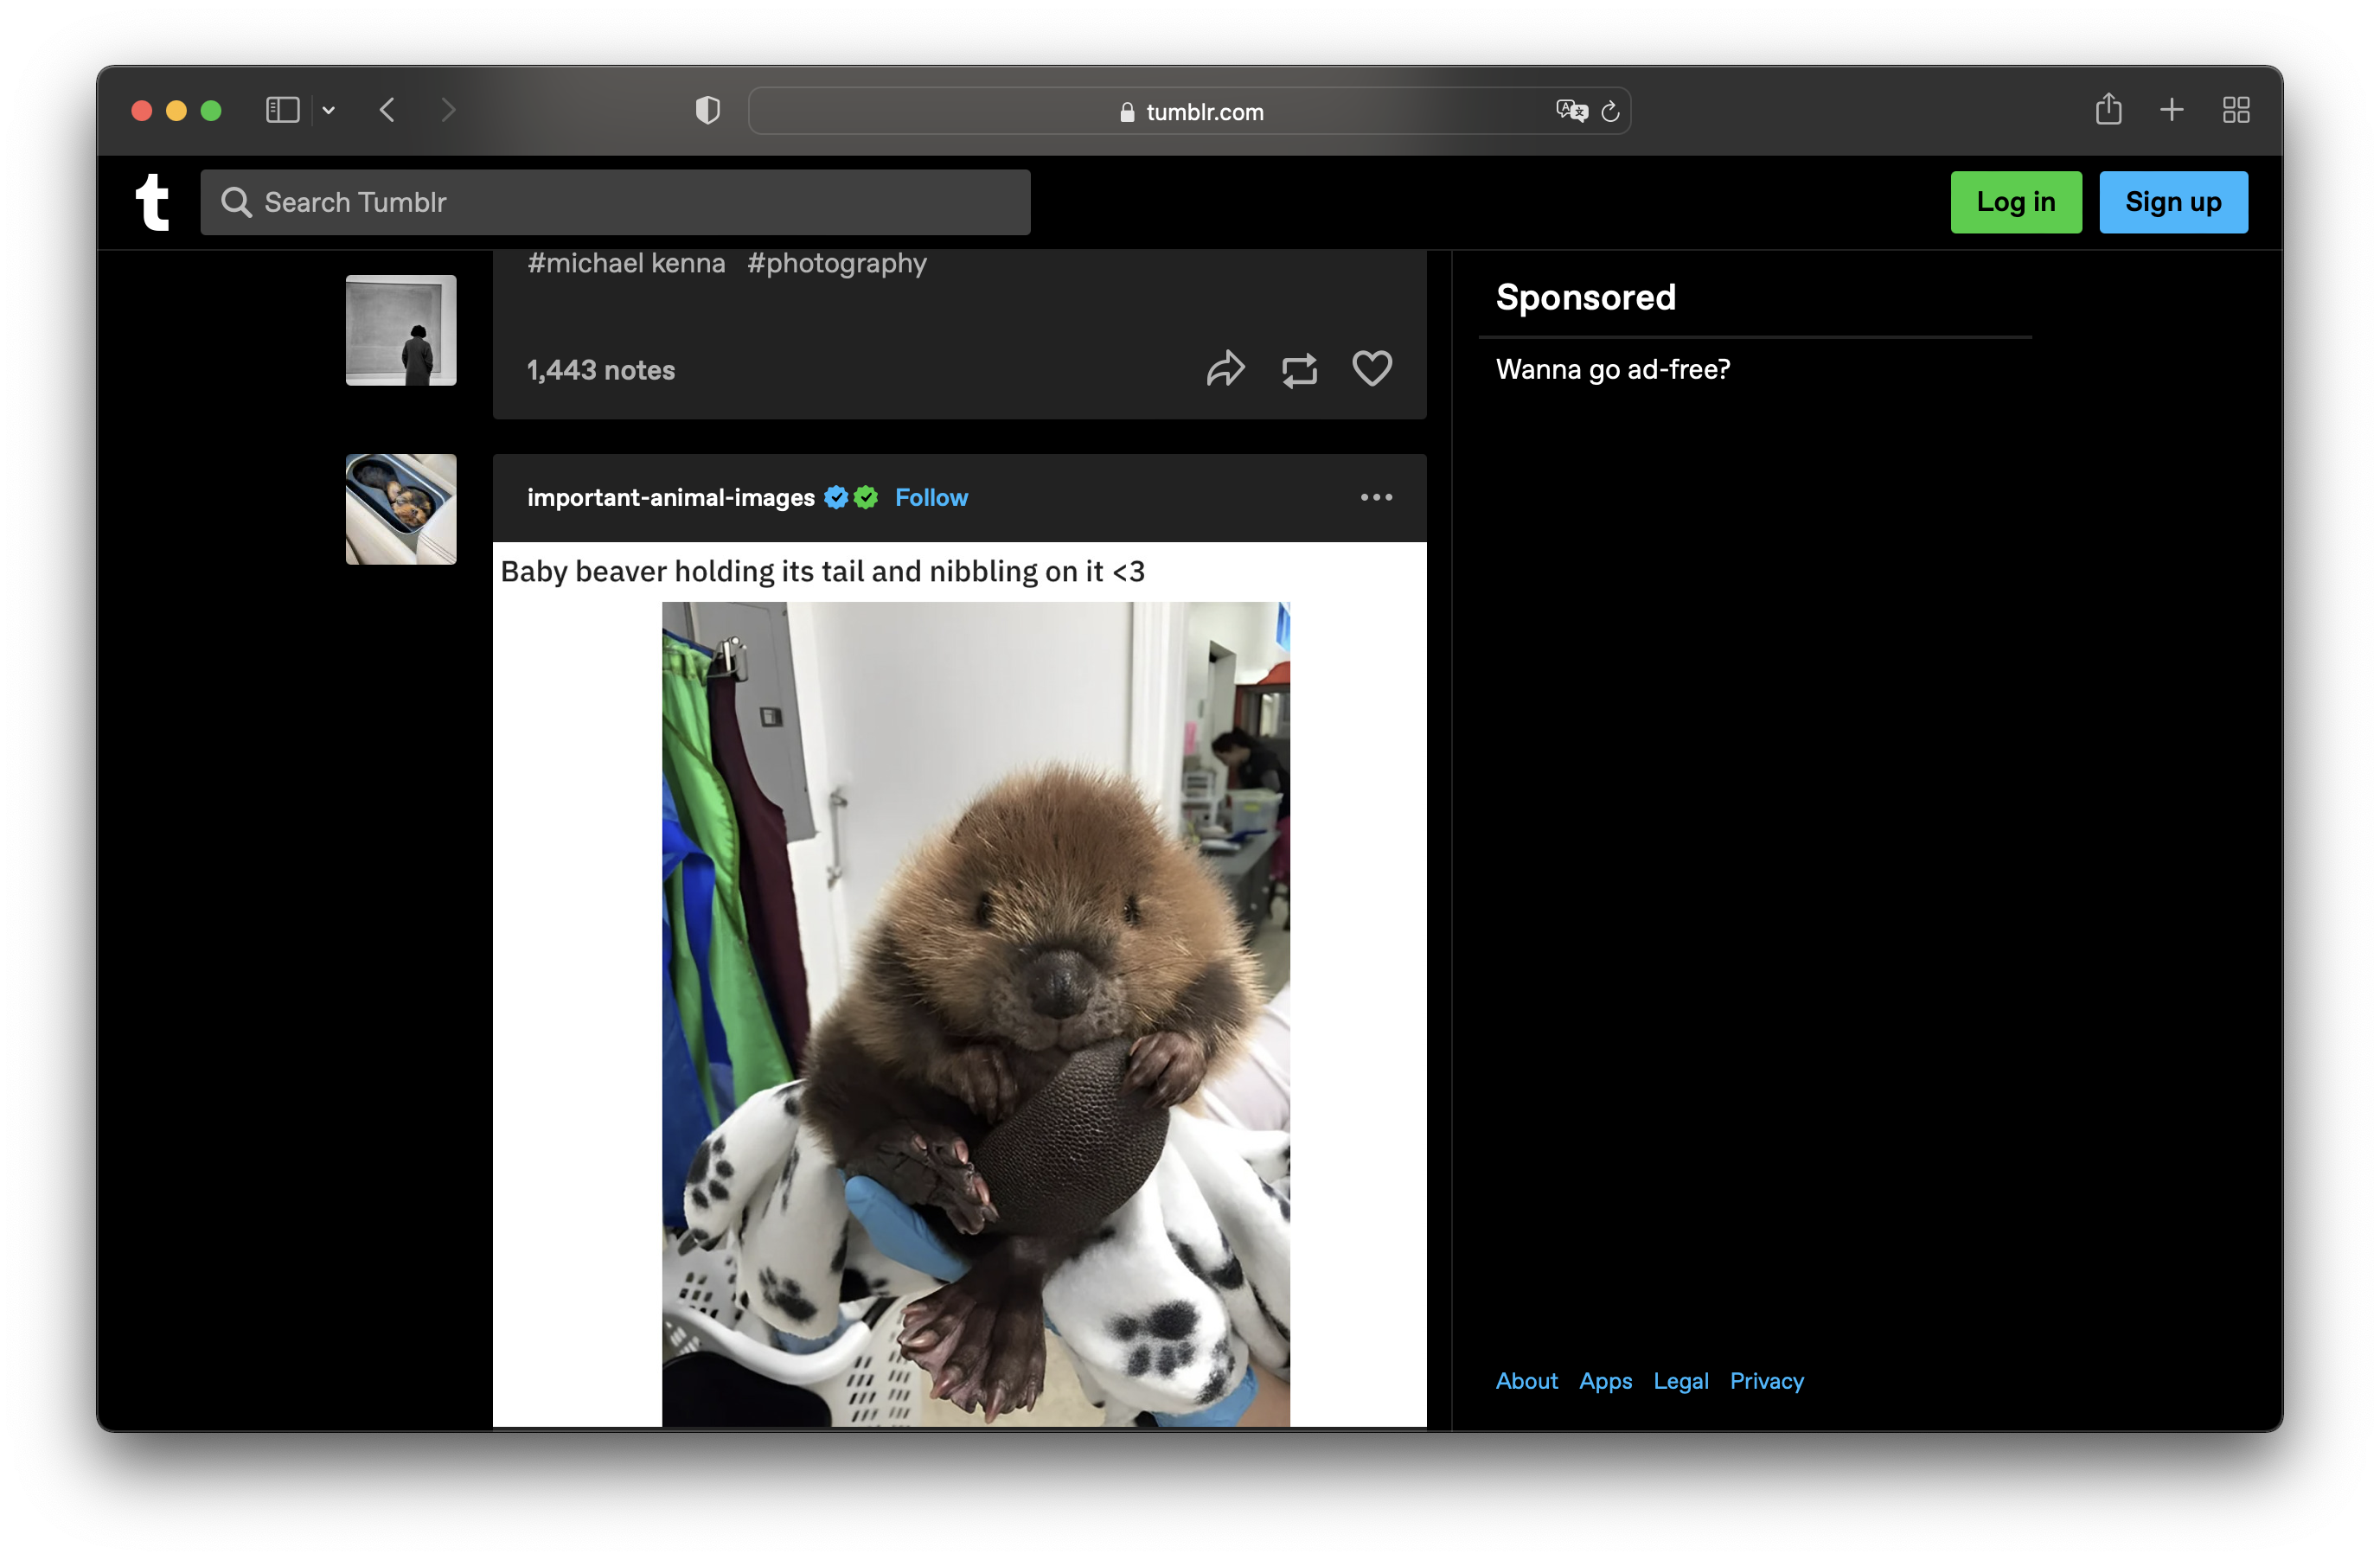Viewport: 2380px width, 1560px height.
Task: Click the translate page icon
Action: click(x=1570, y=111)
